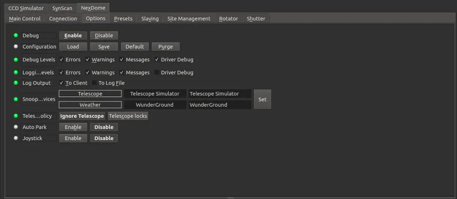The width and height of the screenshot is (457, 199).
Task: Uncheck Warnings in Debug Levels row
Action: [87, 60]
